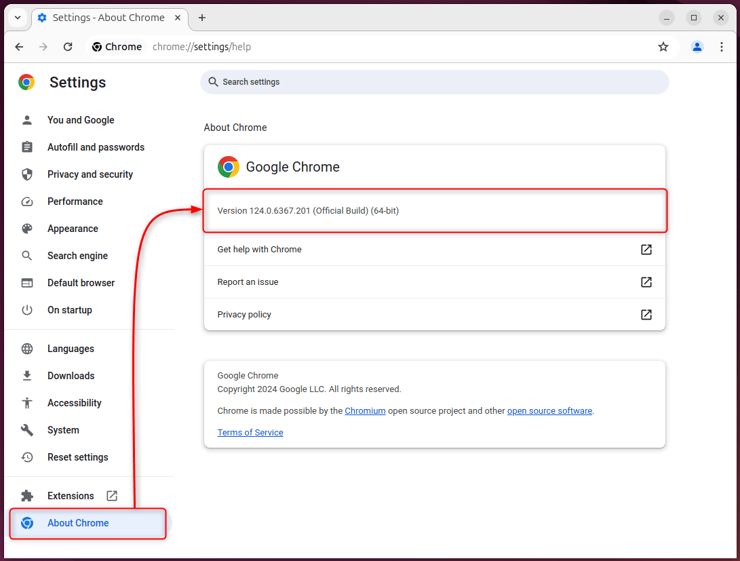Open the tab search dropdown arrow
This screenshot has width=740, height=561.
point(18,18)
